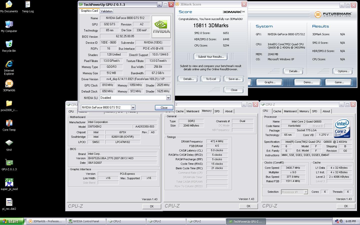Select CPU tab in right CPU-Z window

(265, 111)
